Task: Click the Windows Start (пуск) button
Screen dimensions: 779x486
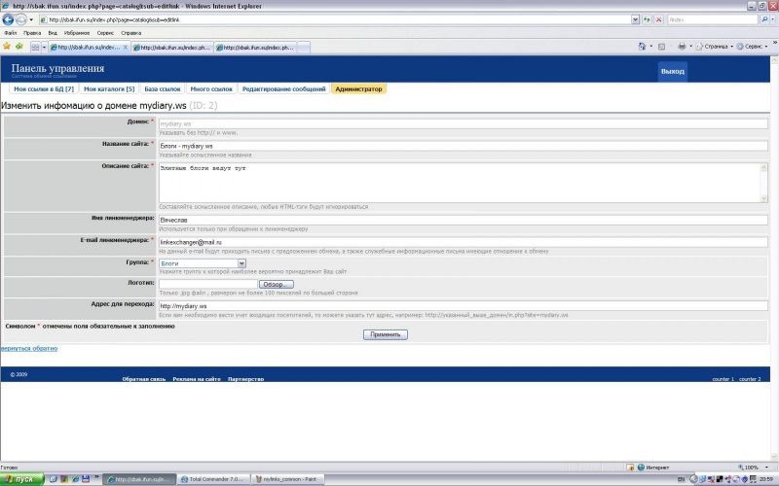Action: [19, 479]
